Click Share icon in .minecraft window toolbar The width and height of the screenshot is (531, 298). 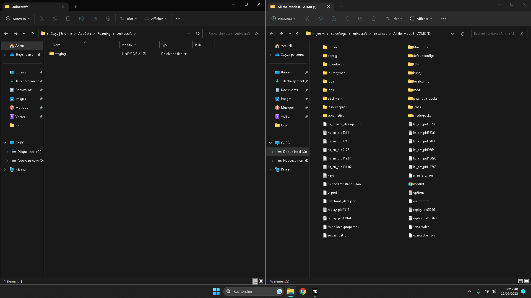pyautogui.click(x=95, y=18)
